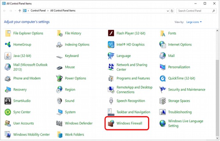Click the Mouse icon
Screen dimensions: 220x141
point(59,68)
